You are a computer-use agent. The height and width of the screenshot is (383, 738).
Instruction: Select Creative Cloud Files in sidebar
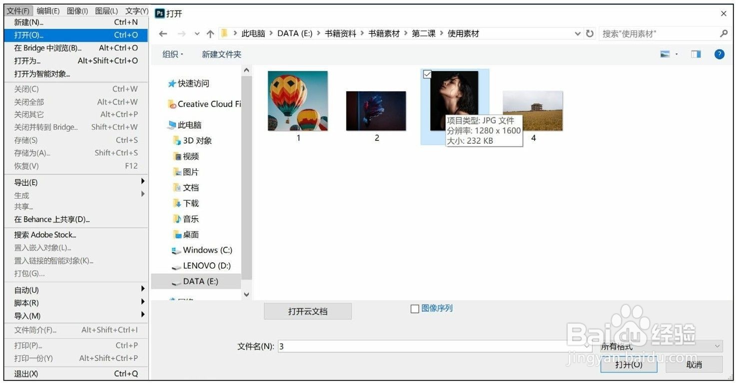coord(204,104)
